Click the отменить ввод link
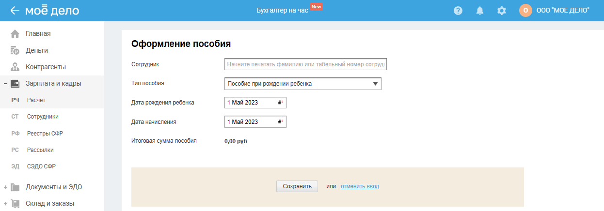This screenshot has width=604, height=211. [x=360, y=186]
